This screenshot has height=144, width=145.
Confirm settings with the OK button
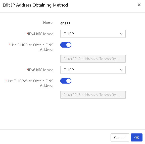(137, 137)
